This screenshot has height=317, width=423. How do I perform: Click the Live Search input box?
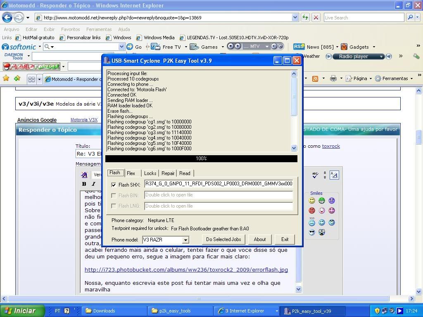tap(364, 17)
